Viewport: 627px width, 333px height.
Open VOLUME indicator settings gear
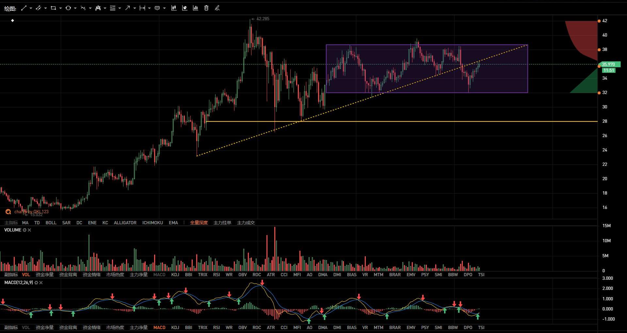coord(24,230)
